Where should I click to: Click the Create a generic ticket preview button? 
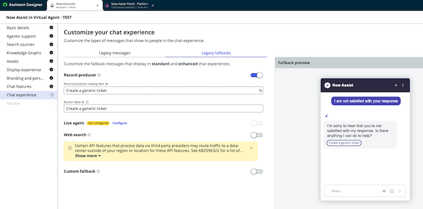pos(344,143)
